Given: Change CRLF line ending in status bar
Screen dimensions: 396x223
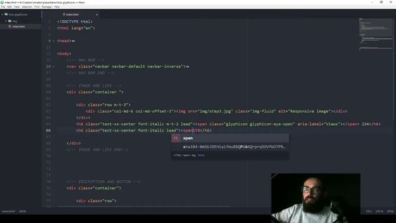Looking at the screenshot, I should coord(369,211).
